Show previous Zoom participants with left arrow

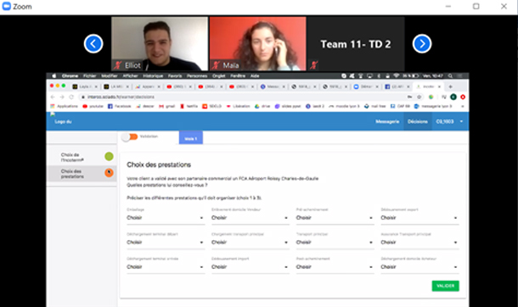pos(93,44)
